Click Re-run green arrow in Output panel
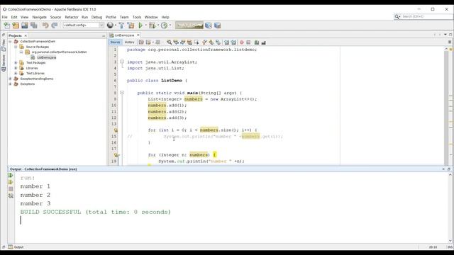The width and height of the screenshot is (454, 255). point(11,175)
